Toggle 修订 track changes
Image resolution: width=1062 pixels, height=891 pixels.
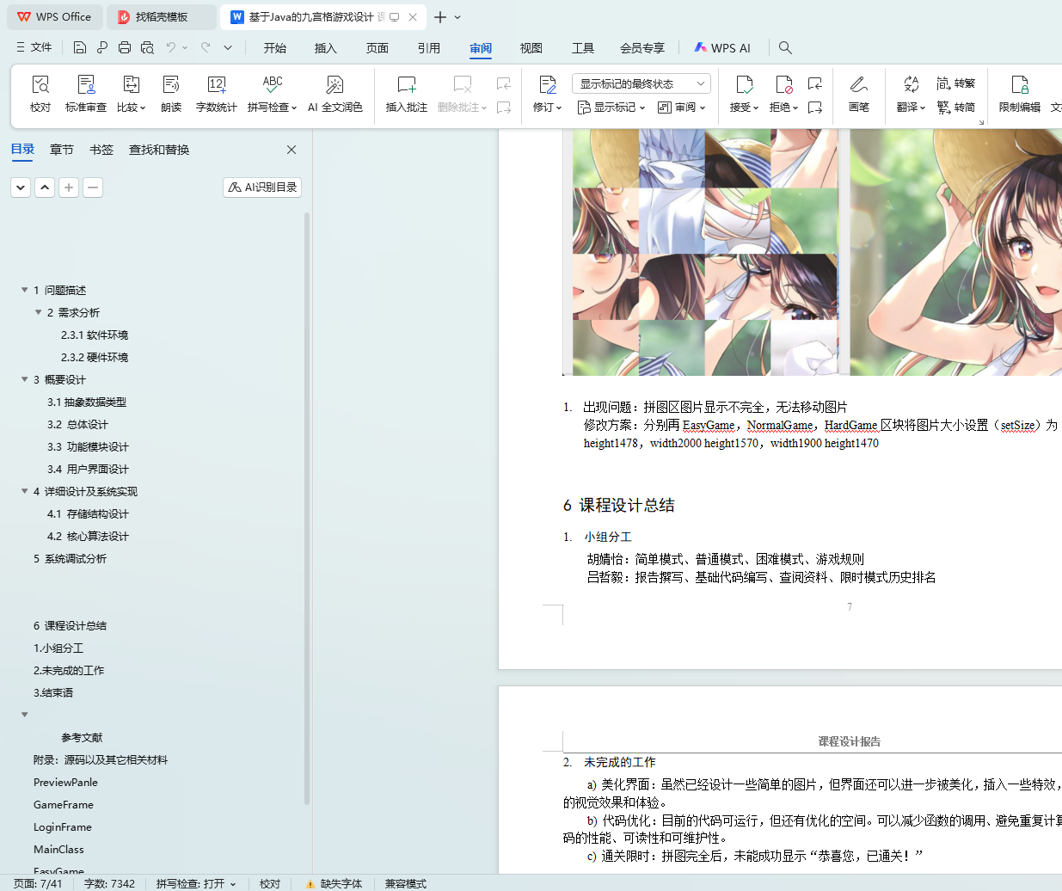tap(547, 94)
